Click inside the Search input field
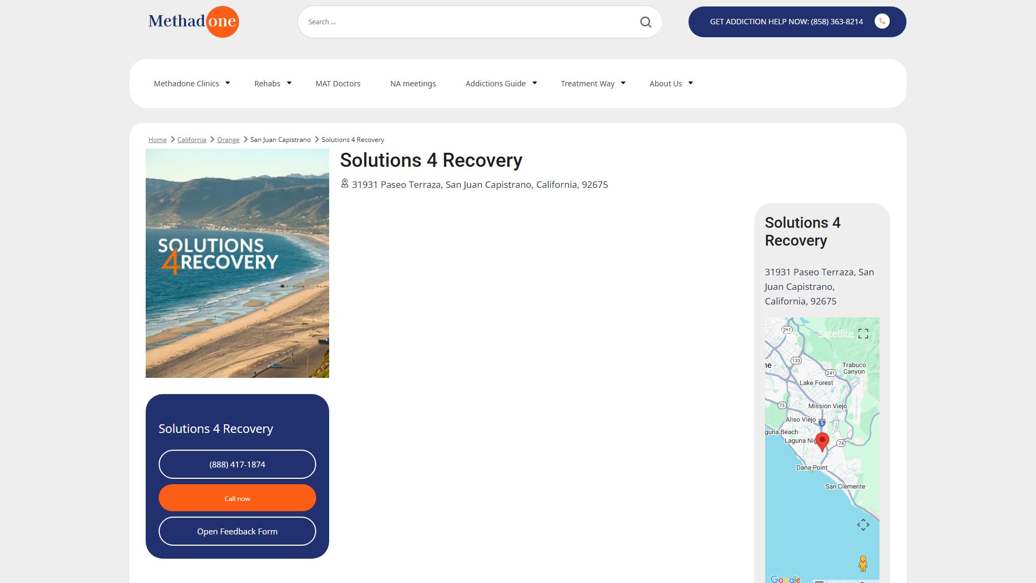Screen dimensions: 1036x583 [469, 22]
